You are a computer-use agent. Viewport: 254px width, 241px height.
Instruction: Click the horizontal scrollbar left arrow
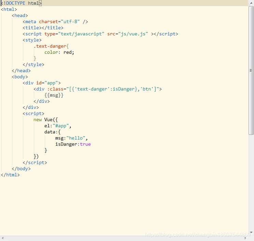point(3,238)
